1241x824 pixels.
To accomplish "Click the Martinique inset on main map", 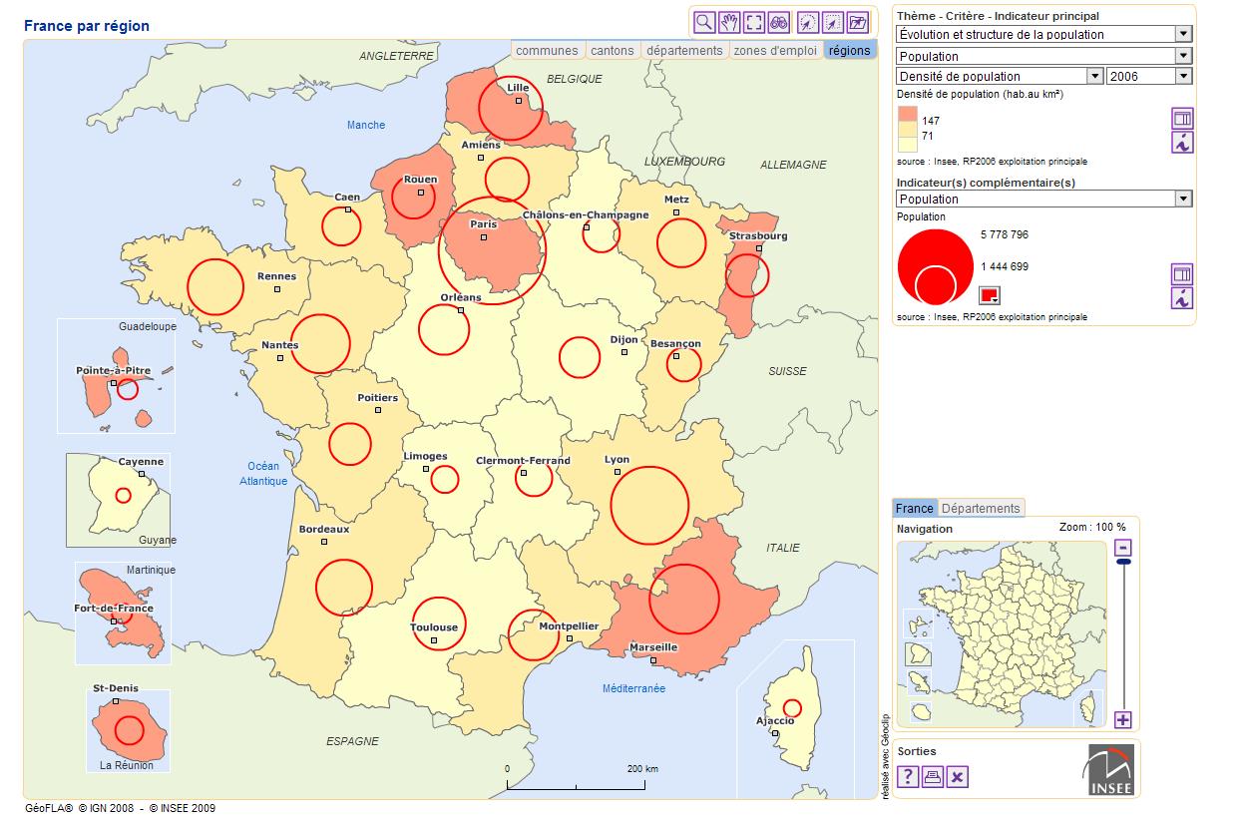I will tap(123, 614).
